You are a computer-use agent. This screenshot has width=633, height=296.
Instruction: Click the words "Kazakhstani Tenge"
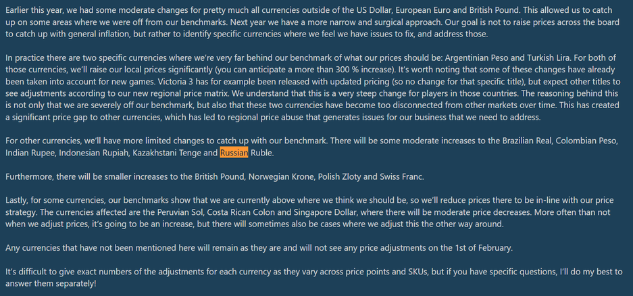click(175, 153)
